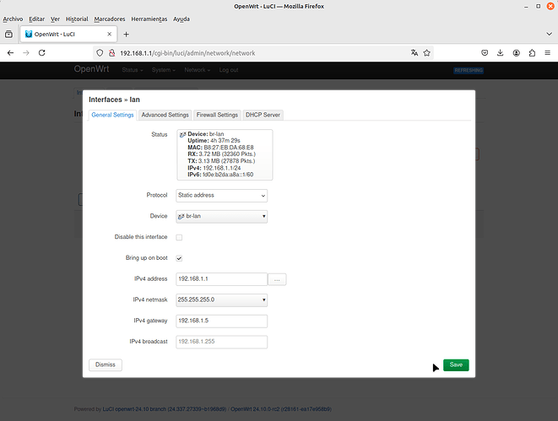The height and width of the screenshot is (421, 558).
Task: Open the System navigation menu
Action: (163, 70)
